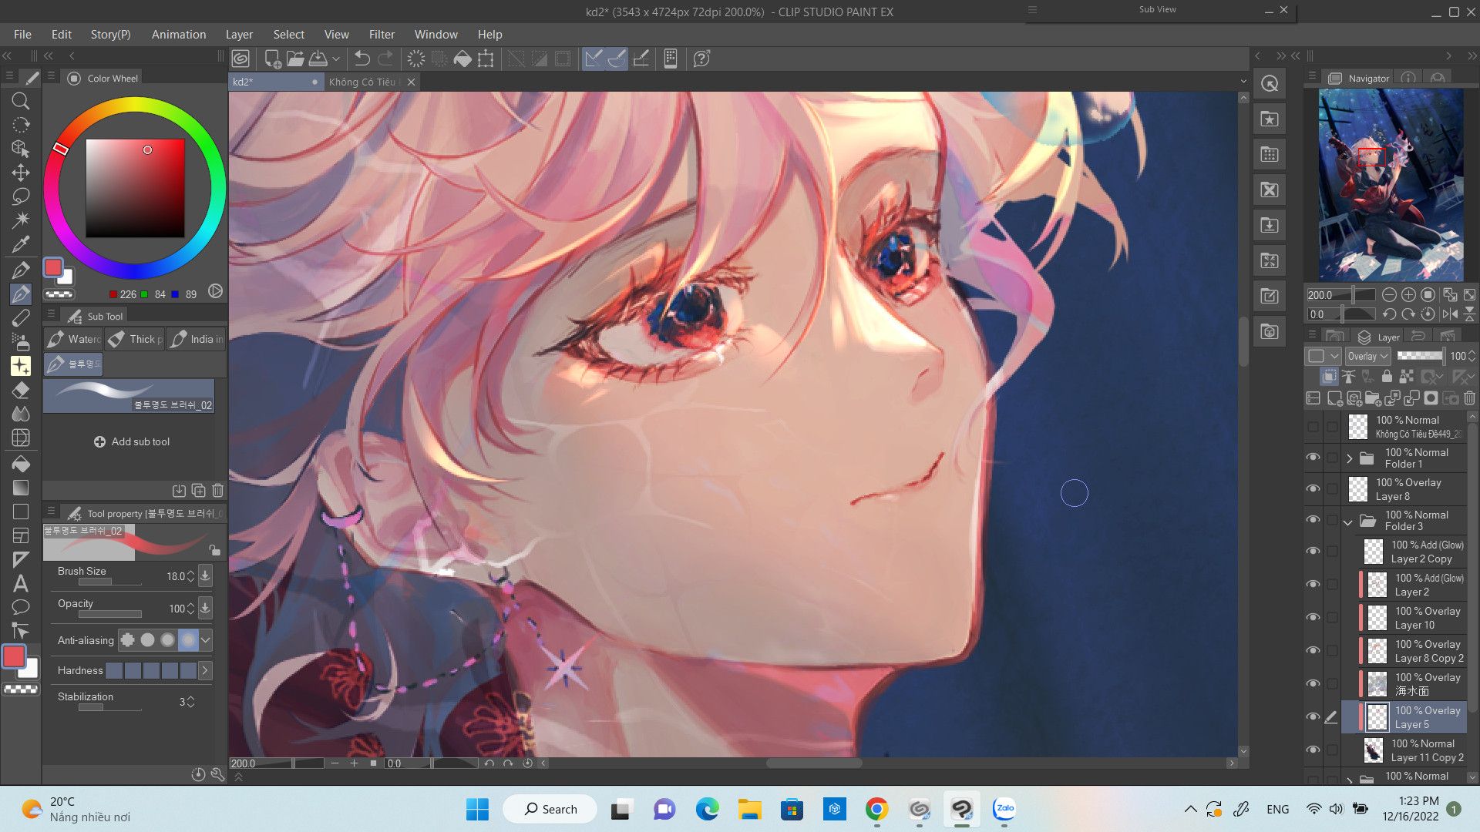Select the Zoom magnifier tool

[21, 101]
